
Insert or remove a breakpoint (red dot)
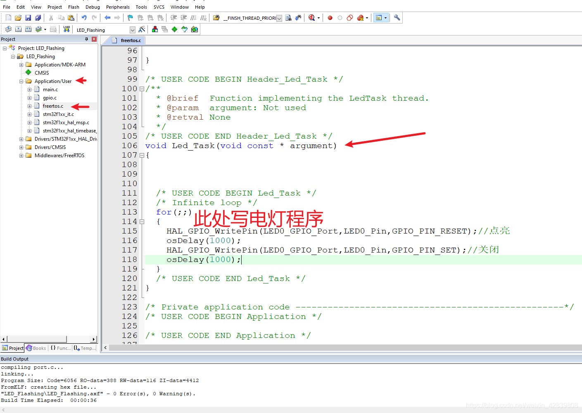pos(330,18)
